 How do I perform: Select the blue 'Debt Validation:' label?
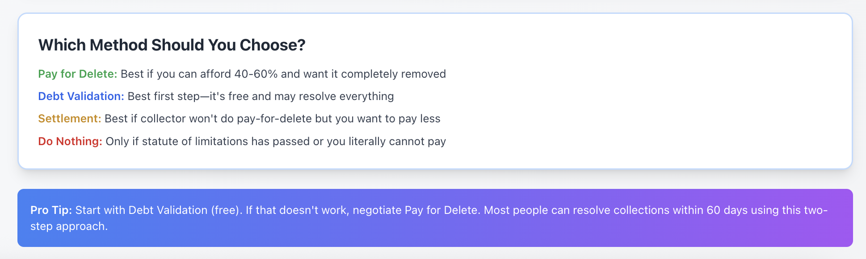[81, 96]
